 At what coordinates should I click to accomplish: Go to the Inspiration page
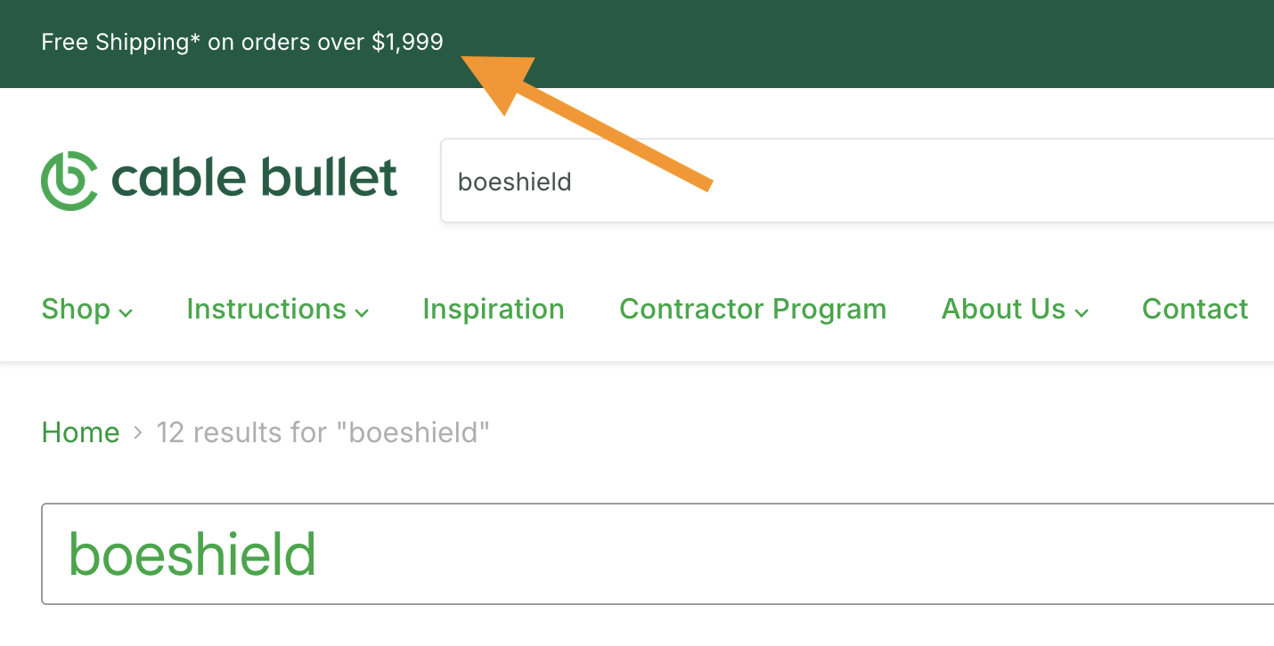pyautogui.click(x=494, y=310)
